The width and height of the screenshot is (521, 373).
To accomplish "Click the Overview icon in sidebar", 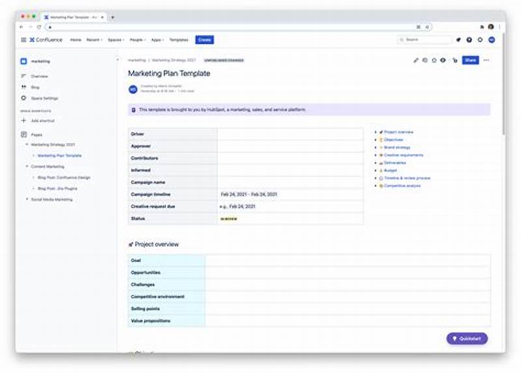I will 23,76.
